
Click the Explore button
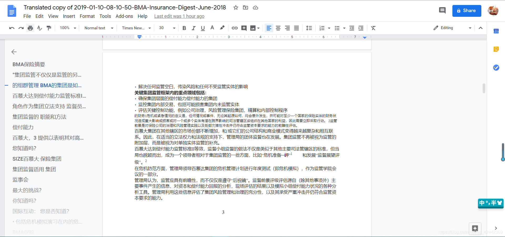pyautogui.click(x=475, y=228)
